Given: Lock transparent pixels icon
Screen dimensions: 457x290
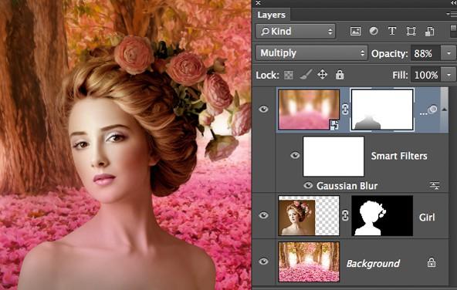Looking at the screenshot, I should coord(289,76).
